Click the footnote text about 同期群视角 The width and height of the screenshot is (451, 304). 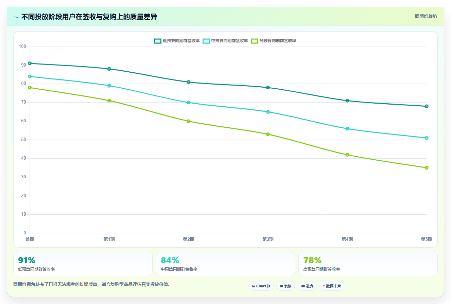point(92,285)
